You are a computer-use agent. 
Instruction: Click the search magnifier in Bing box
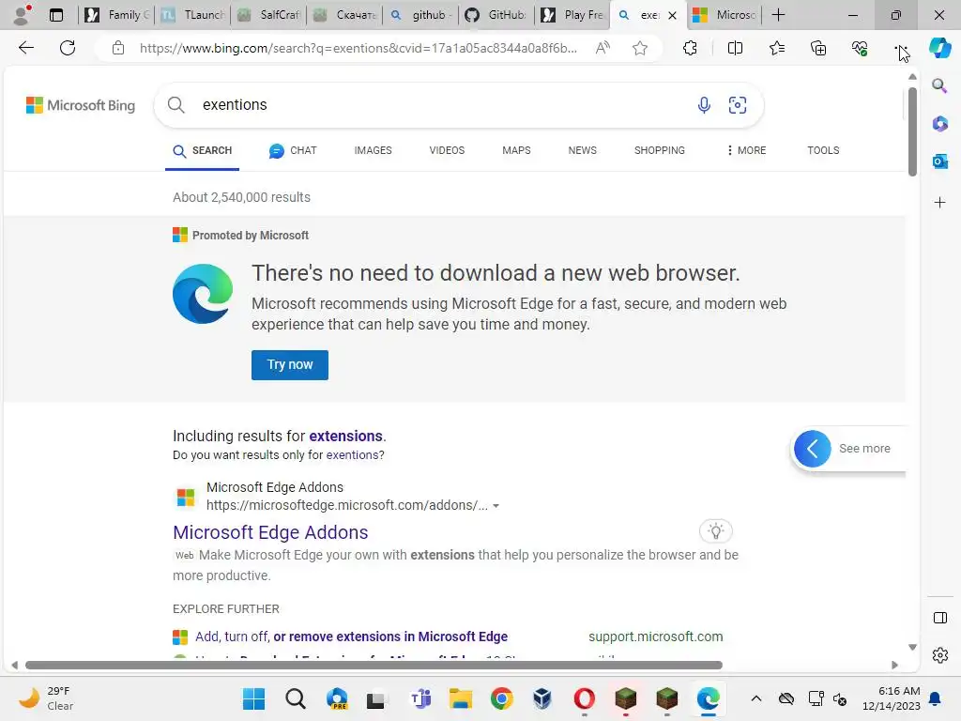[175, 105]
